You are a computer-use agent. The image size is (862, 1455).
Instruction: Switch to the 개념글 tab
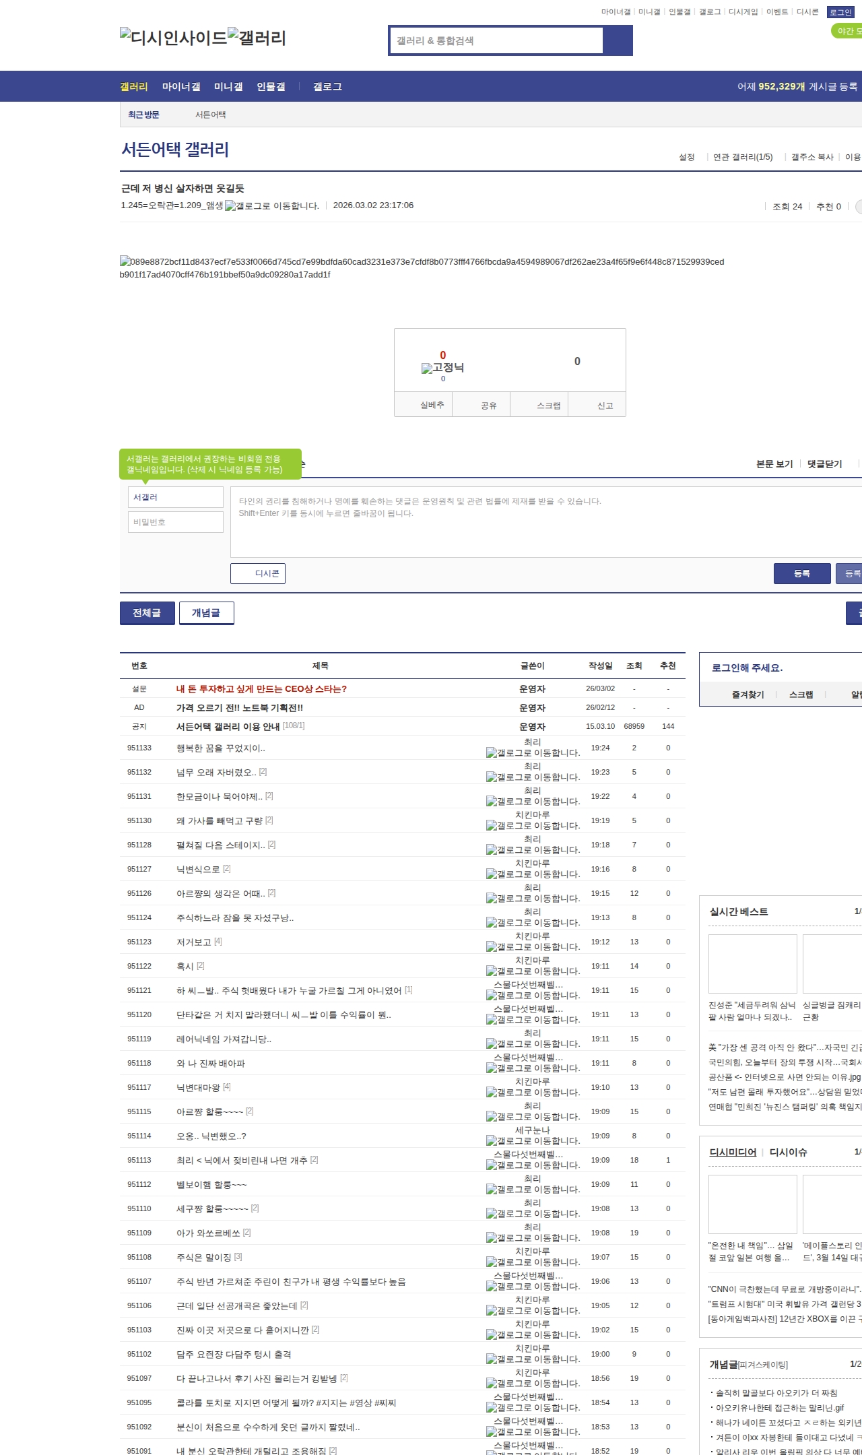[x=206, y=613]
